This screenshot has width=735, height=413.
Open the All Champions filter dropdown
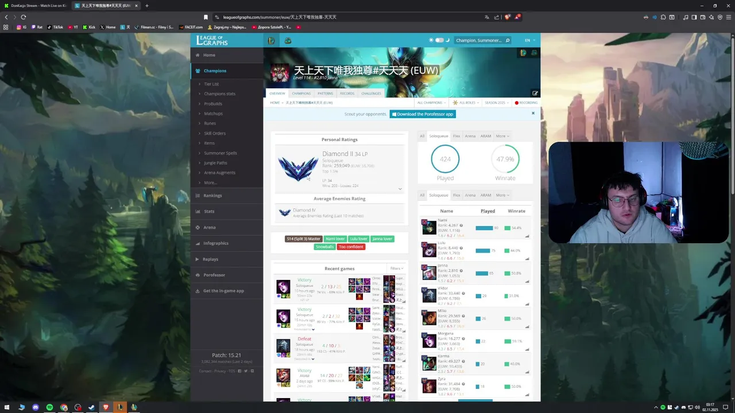pos(431,103)
